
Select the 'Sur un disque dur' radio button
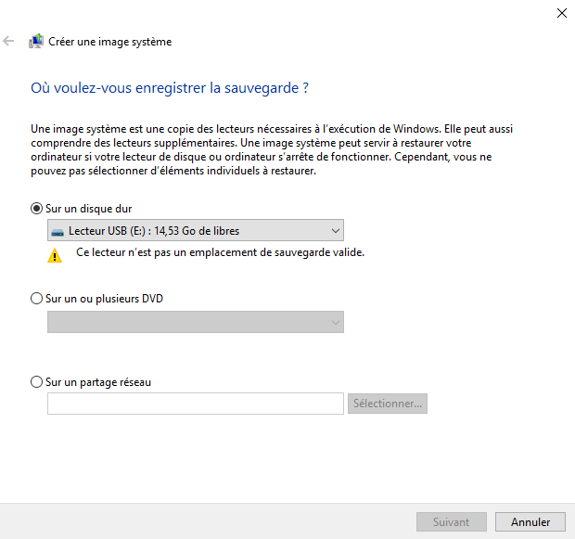[37, 209]
